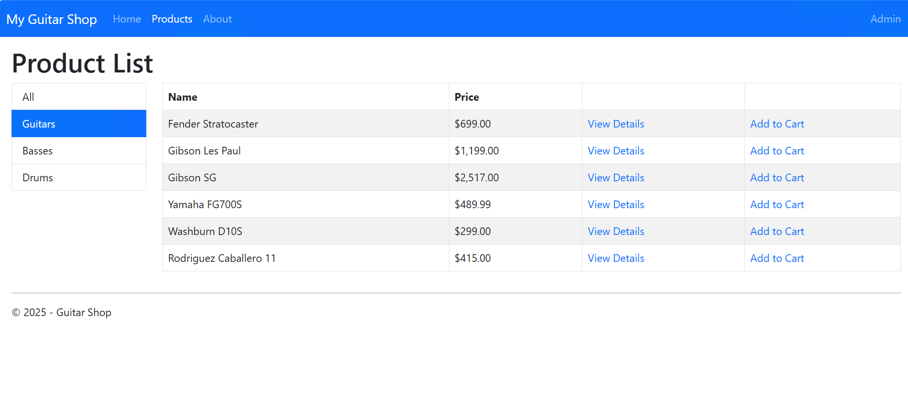Click the Washburn D10S product name

(205, 231)
